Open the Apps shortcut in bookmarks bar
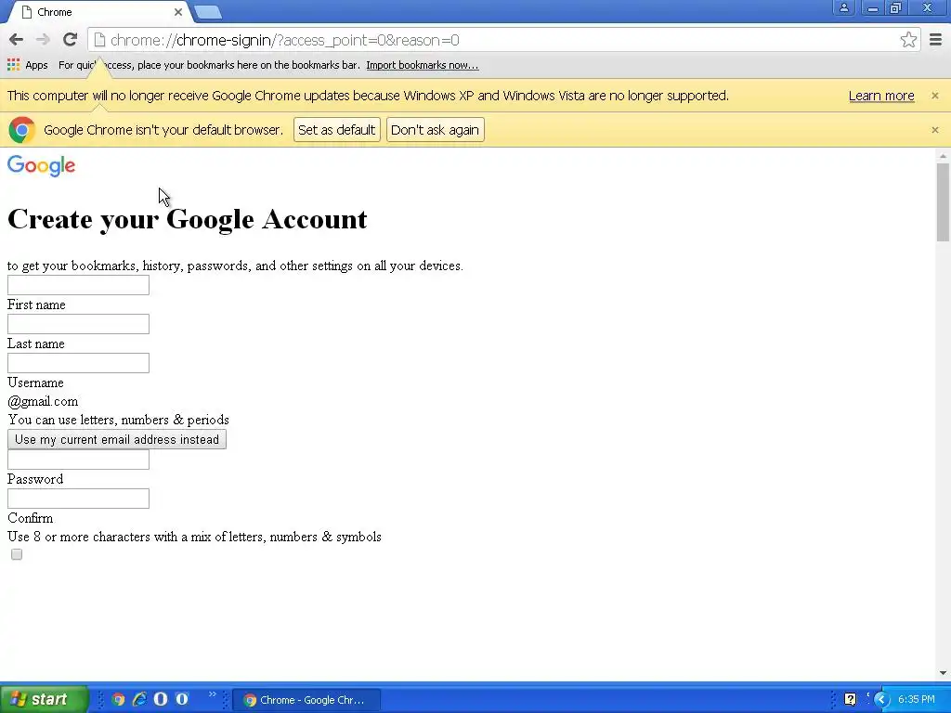951x713 pixels. click(28, 65)
